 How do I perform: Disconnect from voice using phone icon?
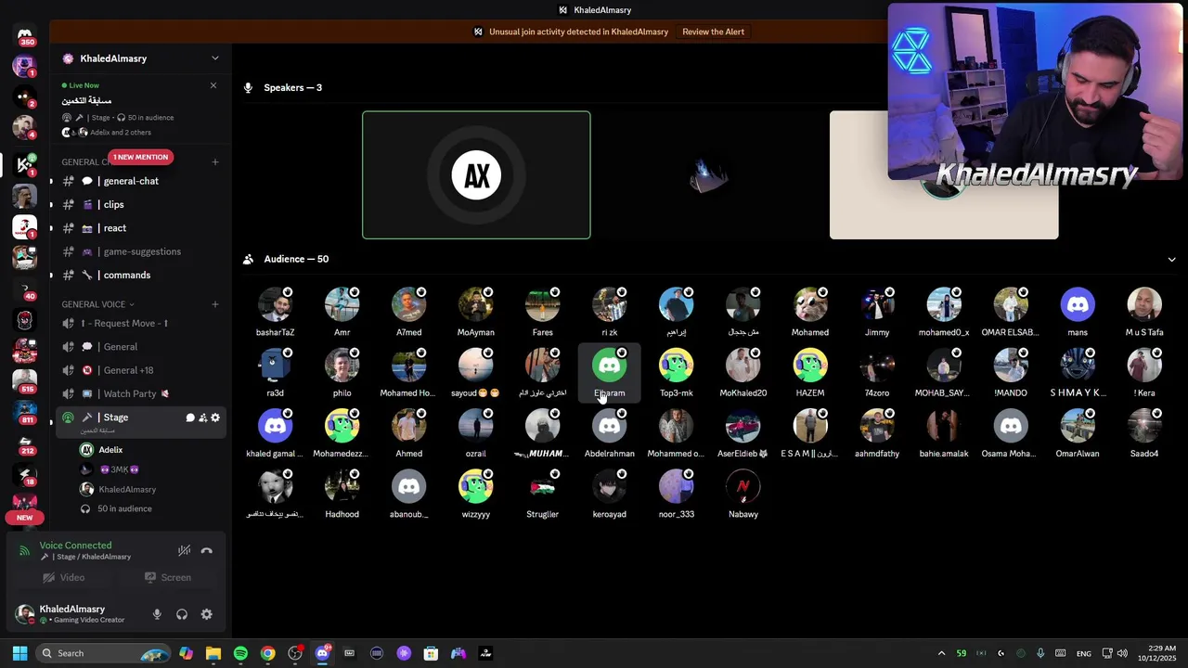tap(207, 551)
